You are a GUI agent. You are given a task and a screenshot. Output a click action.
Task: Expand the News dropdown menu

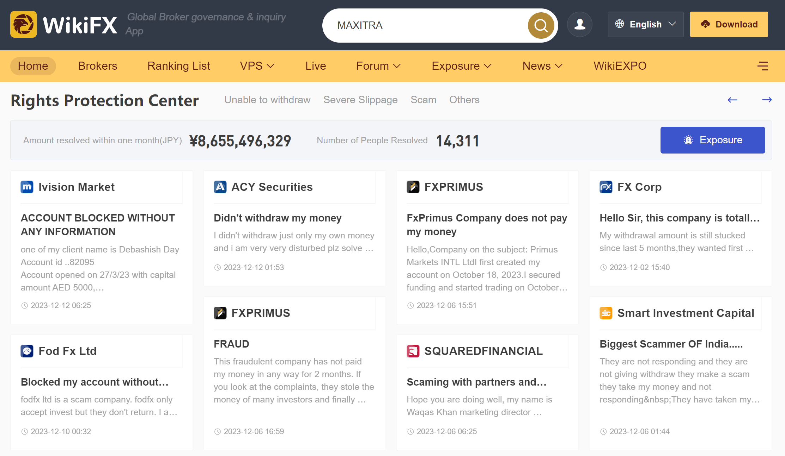[542, 66]
